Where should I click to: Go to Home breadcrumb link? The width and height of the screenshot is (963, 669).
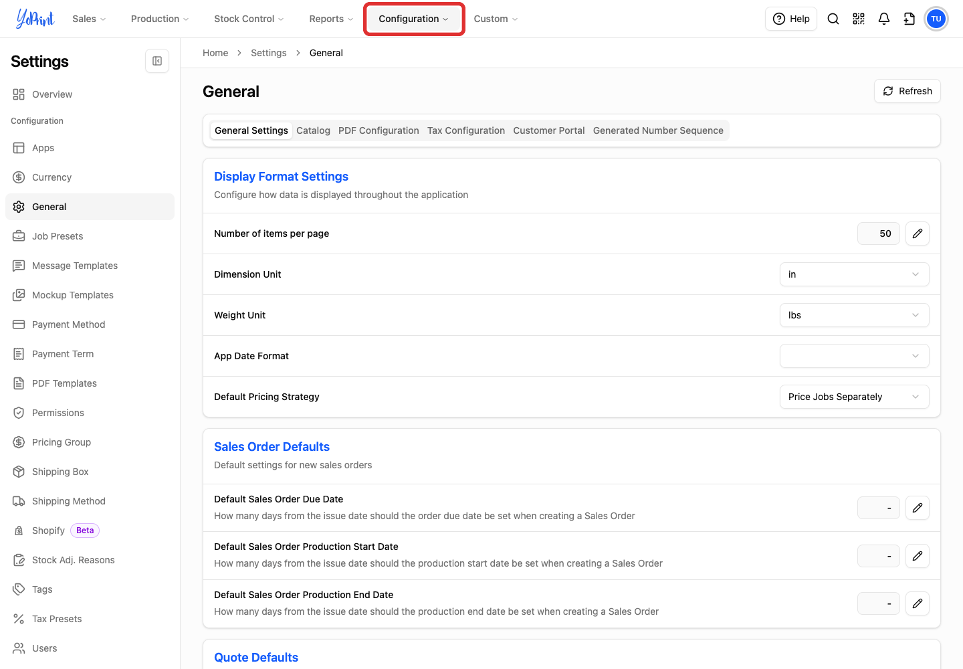coord(215,53)
